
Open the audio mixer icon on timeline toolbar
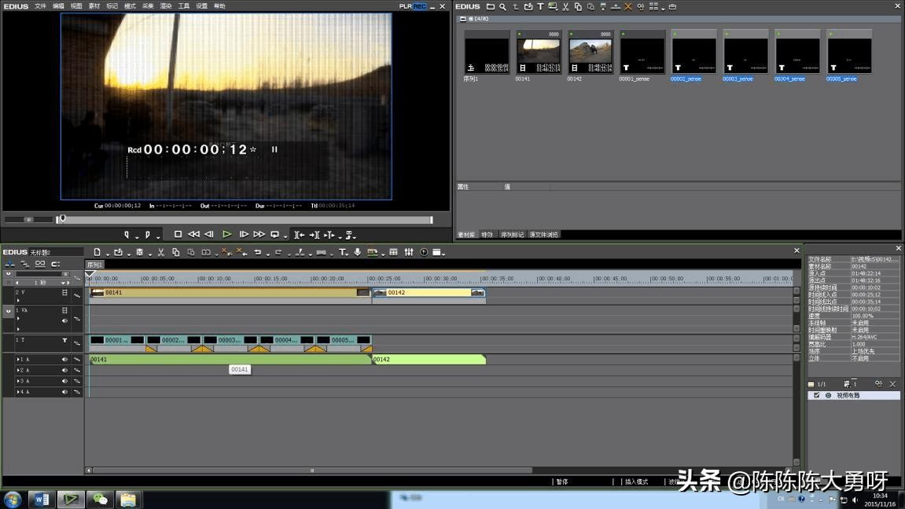point(409,252)
